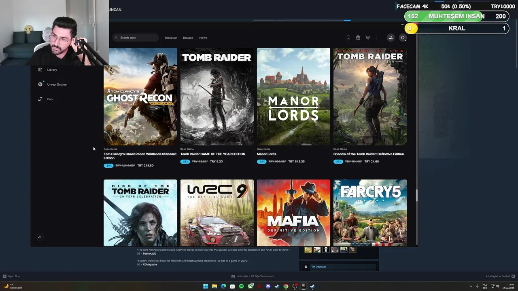Click the NLD TRQ language indicator
Screen dimensions: 518x291
tap(485, 286)
